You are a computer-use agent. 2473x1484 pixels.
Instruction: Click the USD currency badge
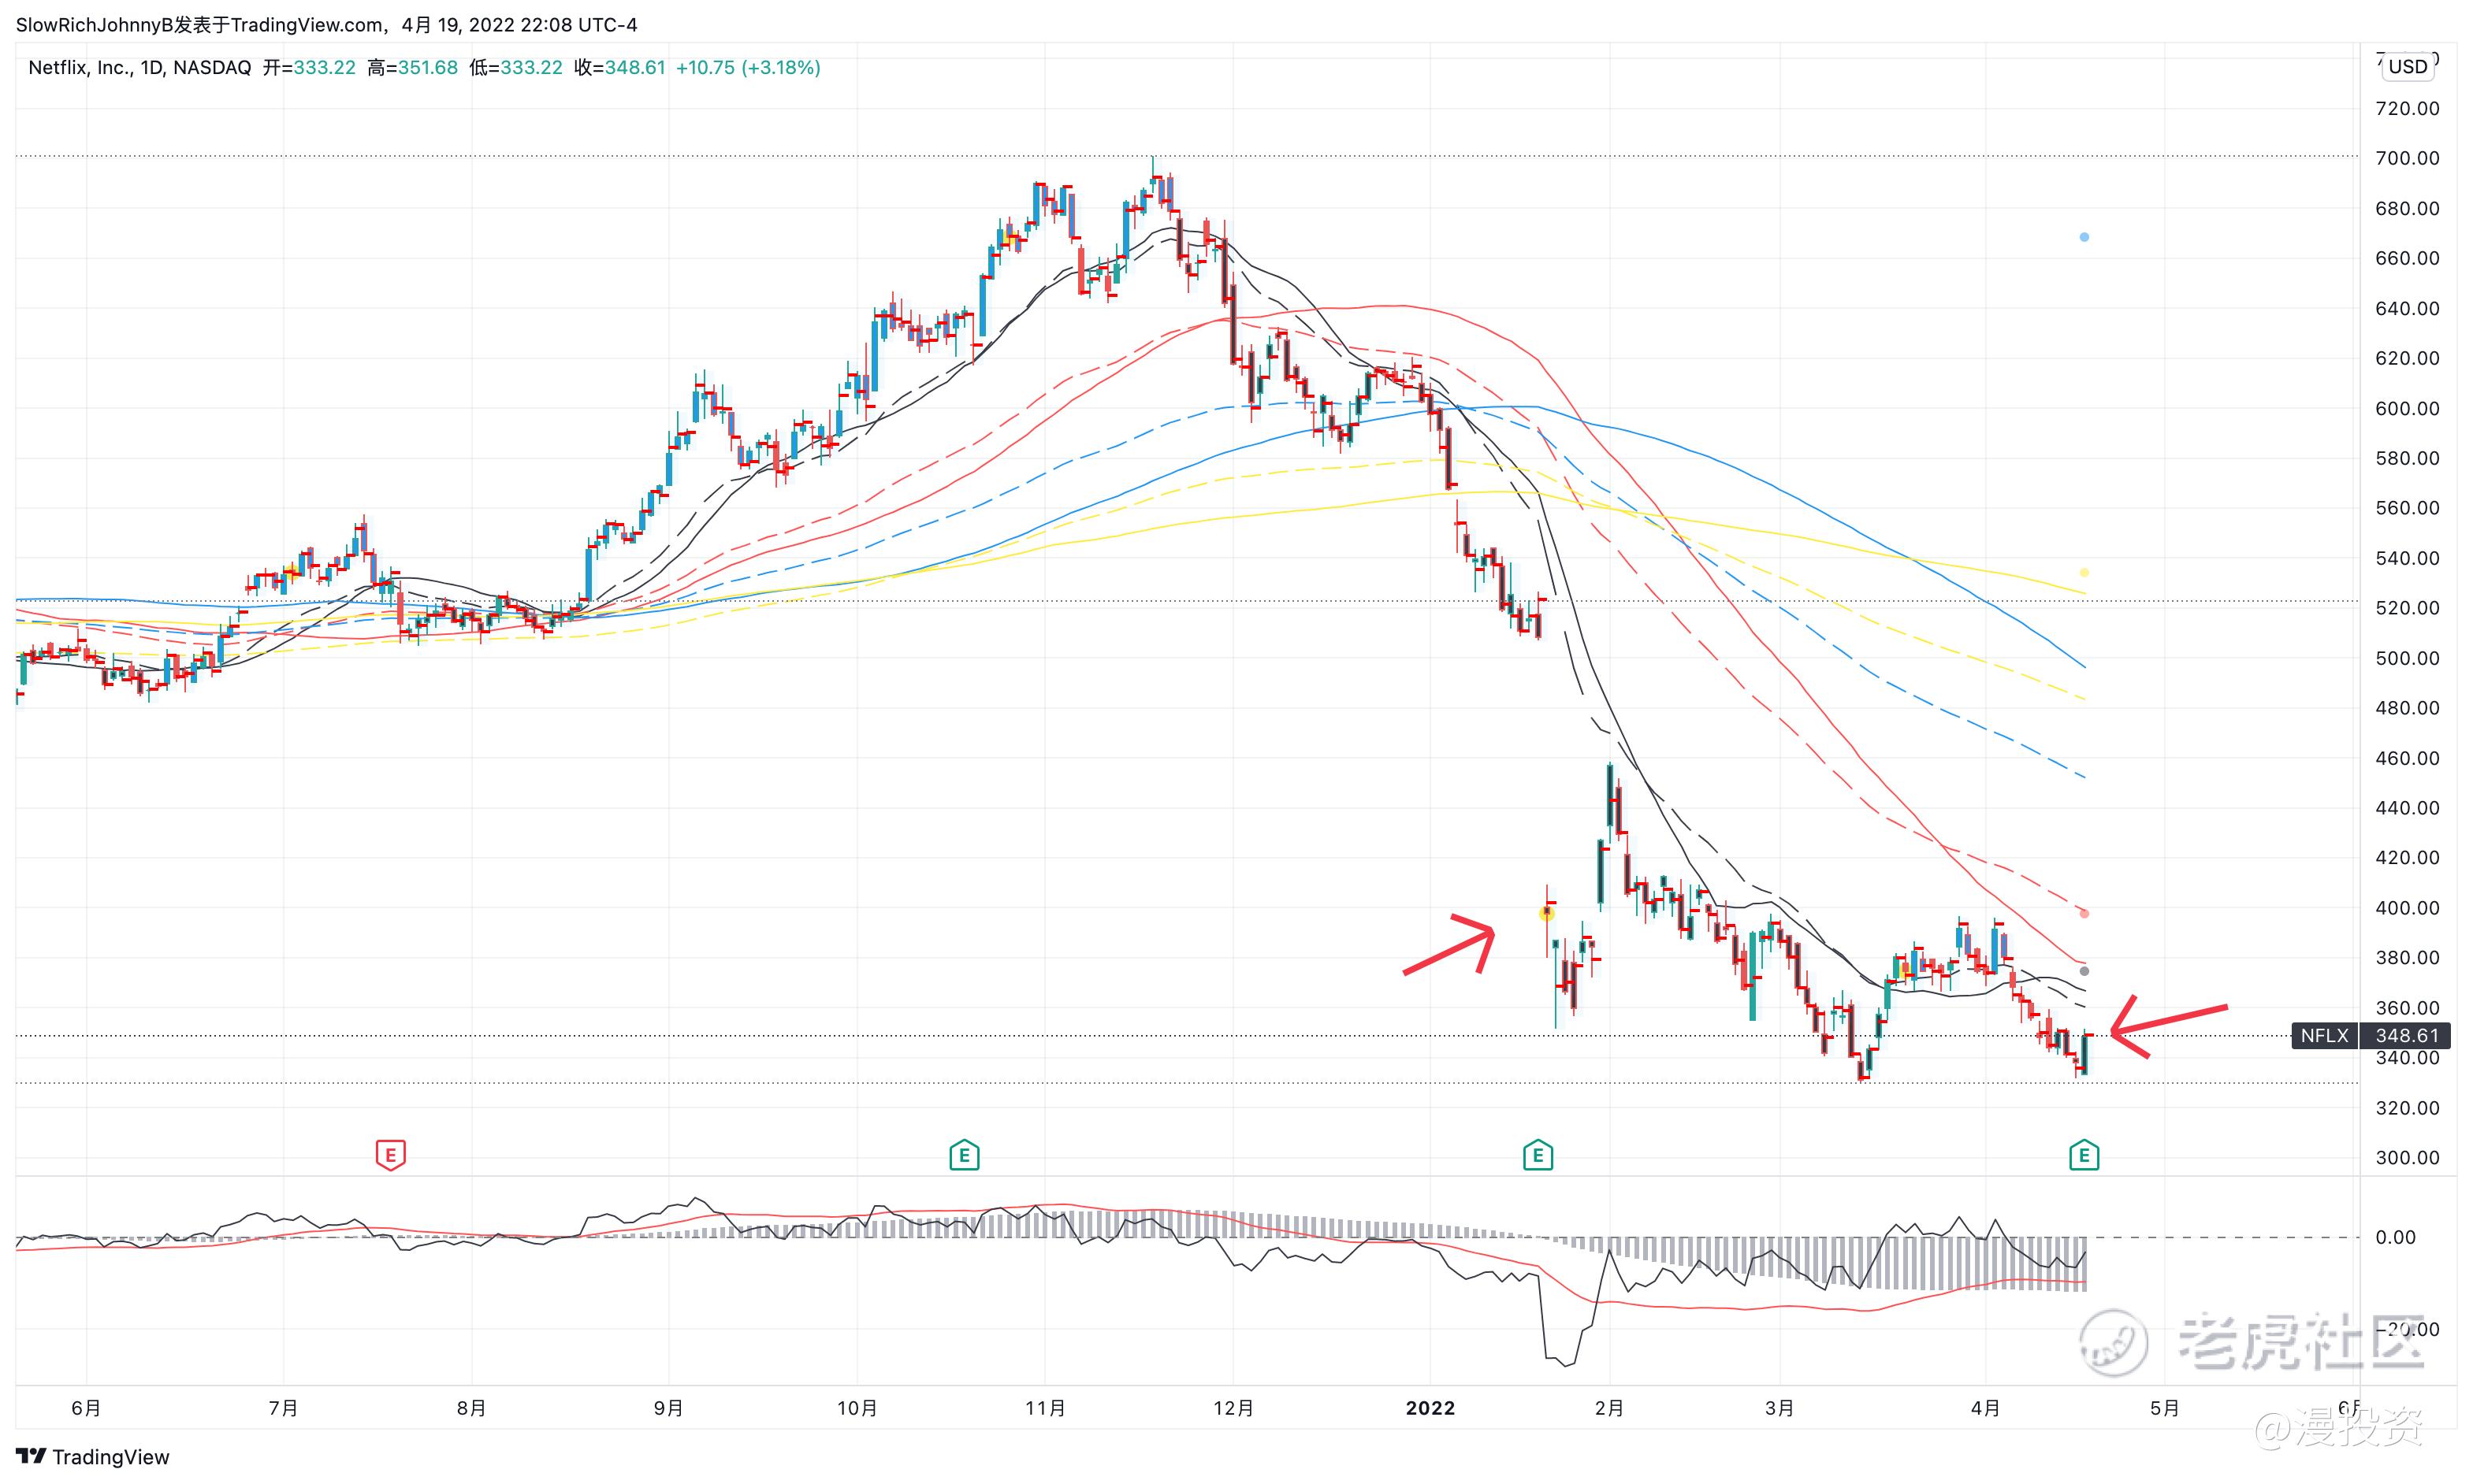(2408, 66)
